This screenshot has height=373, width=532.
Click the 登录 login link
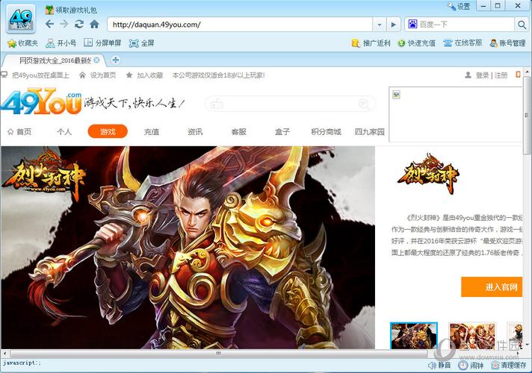coord(482,75)
